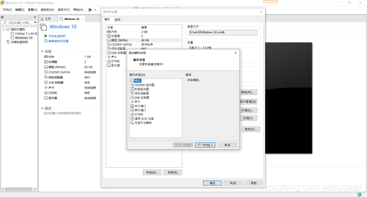Open the 帮助(H) menu
Image resolution: width=367 pixels, height=197 pixels.
click(78, 10)
